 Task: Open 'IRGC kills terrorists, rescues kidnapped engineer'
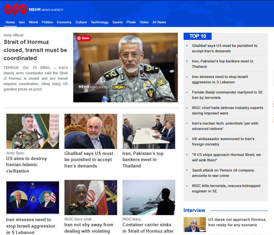[226, 188]
